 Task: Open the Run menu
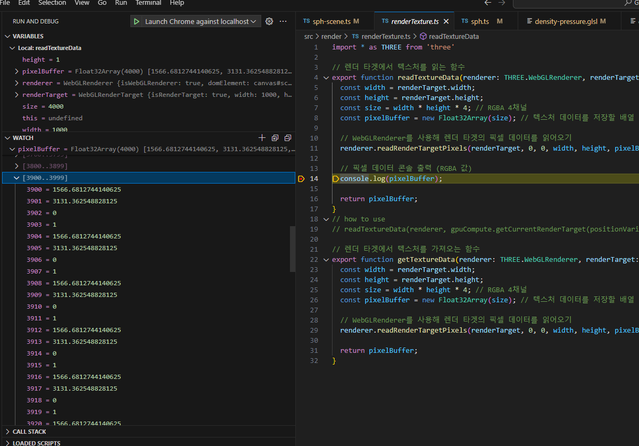[121, 3]
